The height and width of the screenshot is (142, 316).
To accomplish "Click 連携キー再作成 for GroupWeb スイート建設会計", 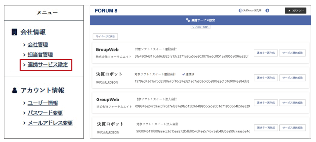I will (x=266, y=53).
